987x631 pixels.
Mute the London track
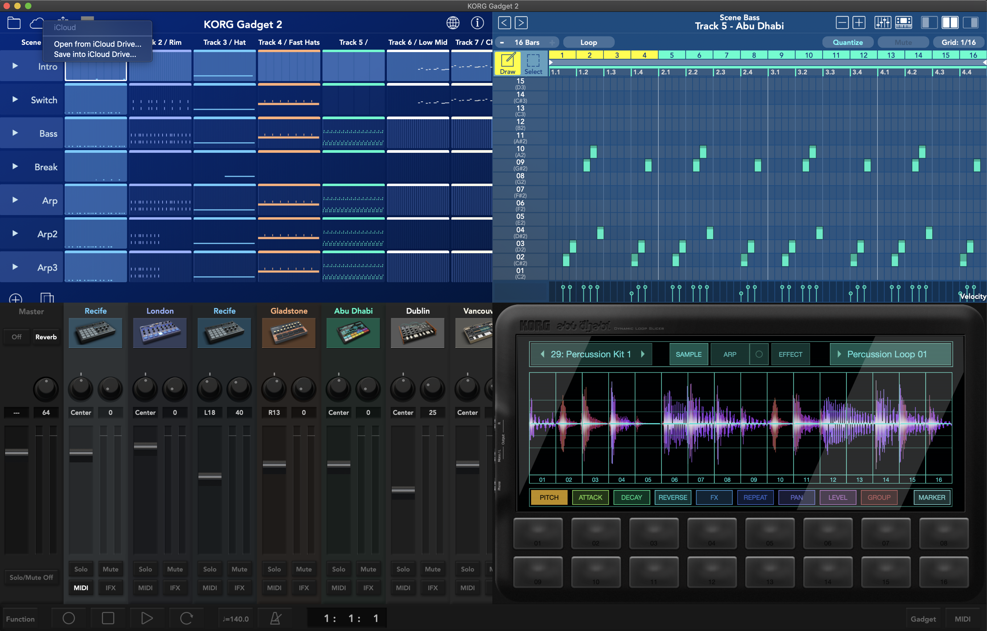coord(175,569)
